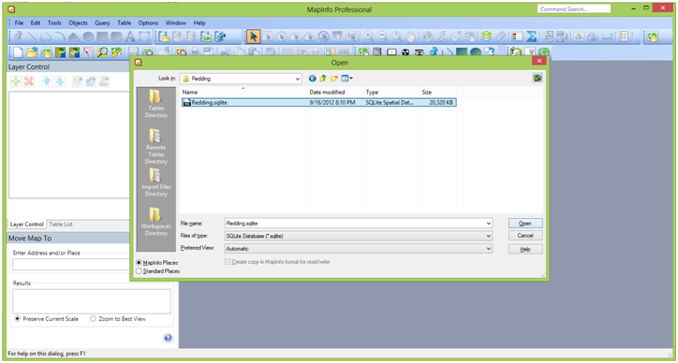Click Create New Folder icon in Open dialog
The height and width of the screenshot is (363, 678).
(x=333, y=79)
